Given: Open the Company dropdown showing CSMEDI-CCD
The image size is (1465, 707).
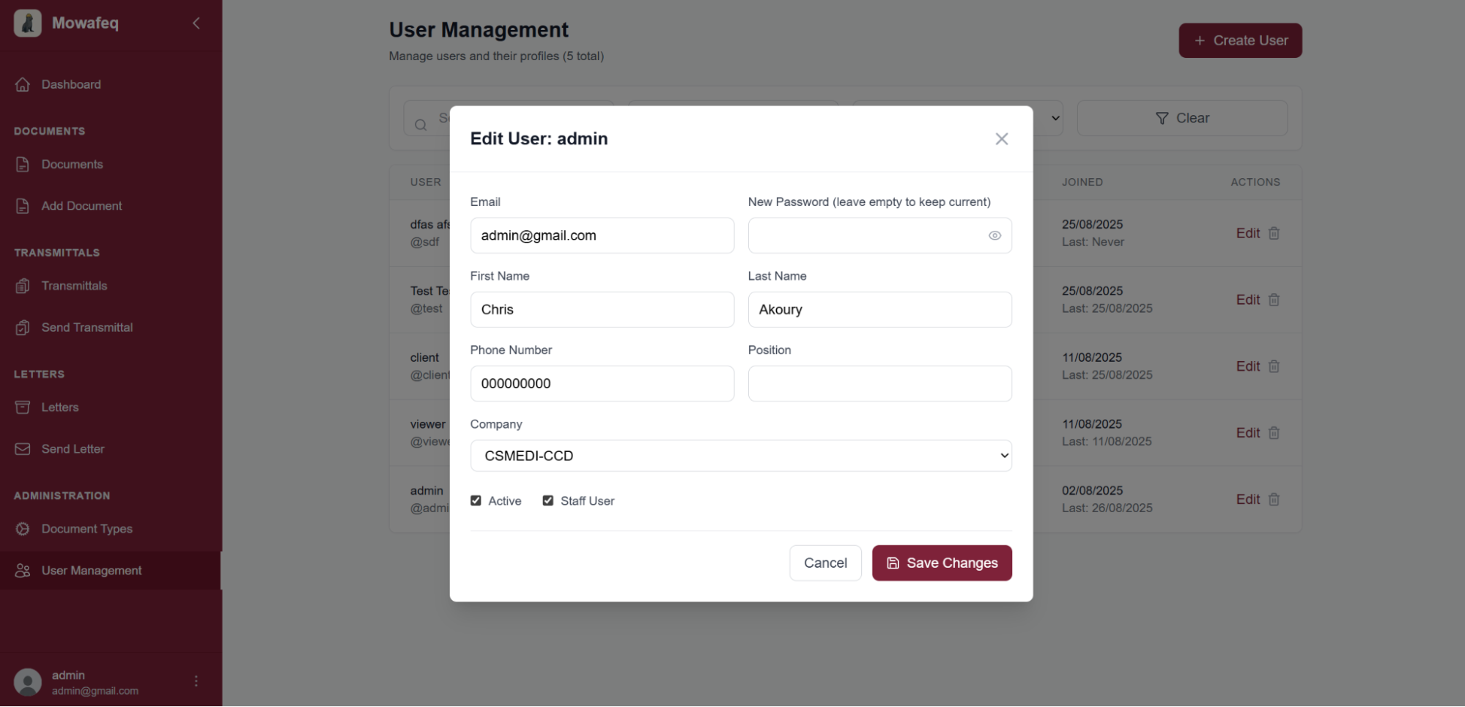Looking at the screenshot, I should click(x=740, y=455).
